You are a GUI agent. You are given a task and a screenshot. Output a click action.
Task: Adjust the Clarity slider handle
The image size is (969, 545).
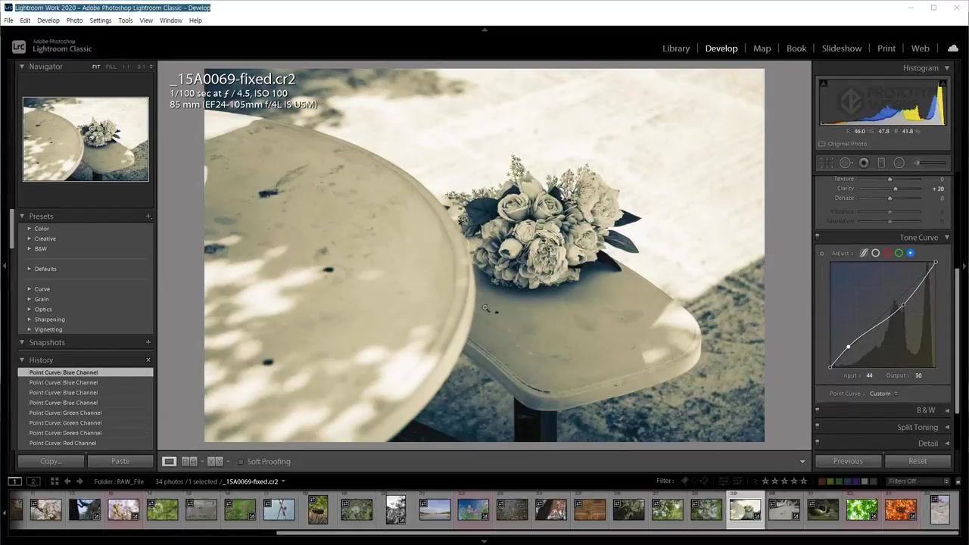(x=896, y=188)
